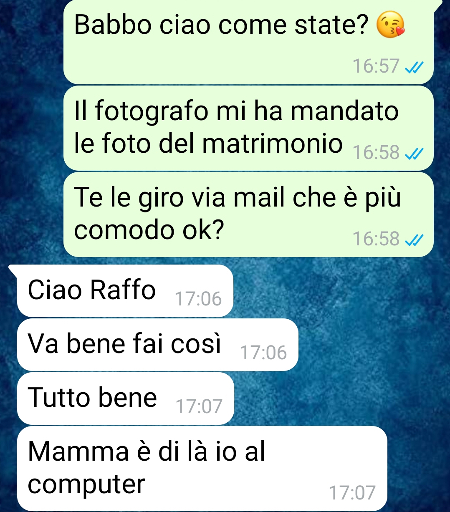
Task: Select the 'Te le giro via mail' message
Action: 248,214
